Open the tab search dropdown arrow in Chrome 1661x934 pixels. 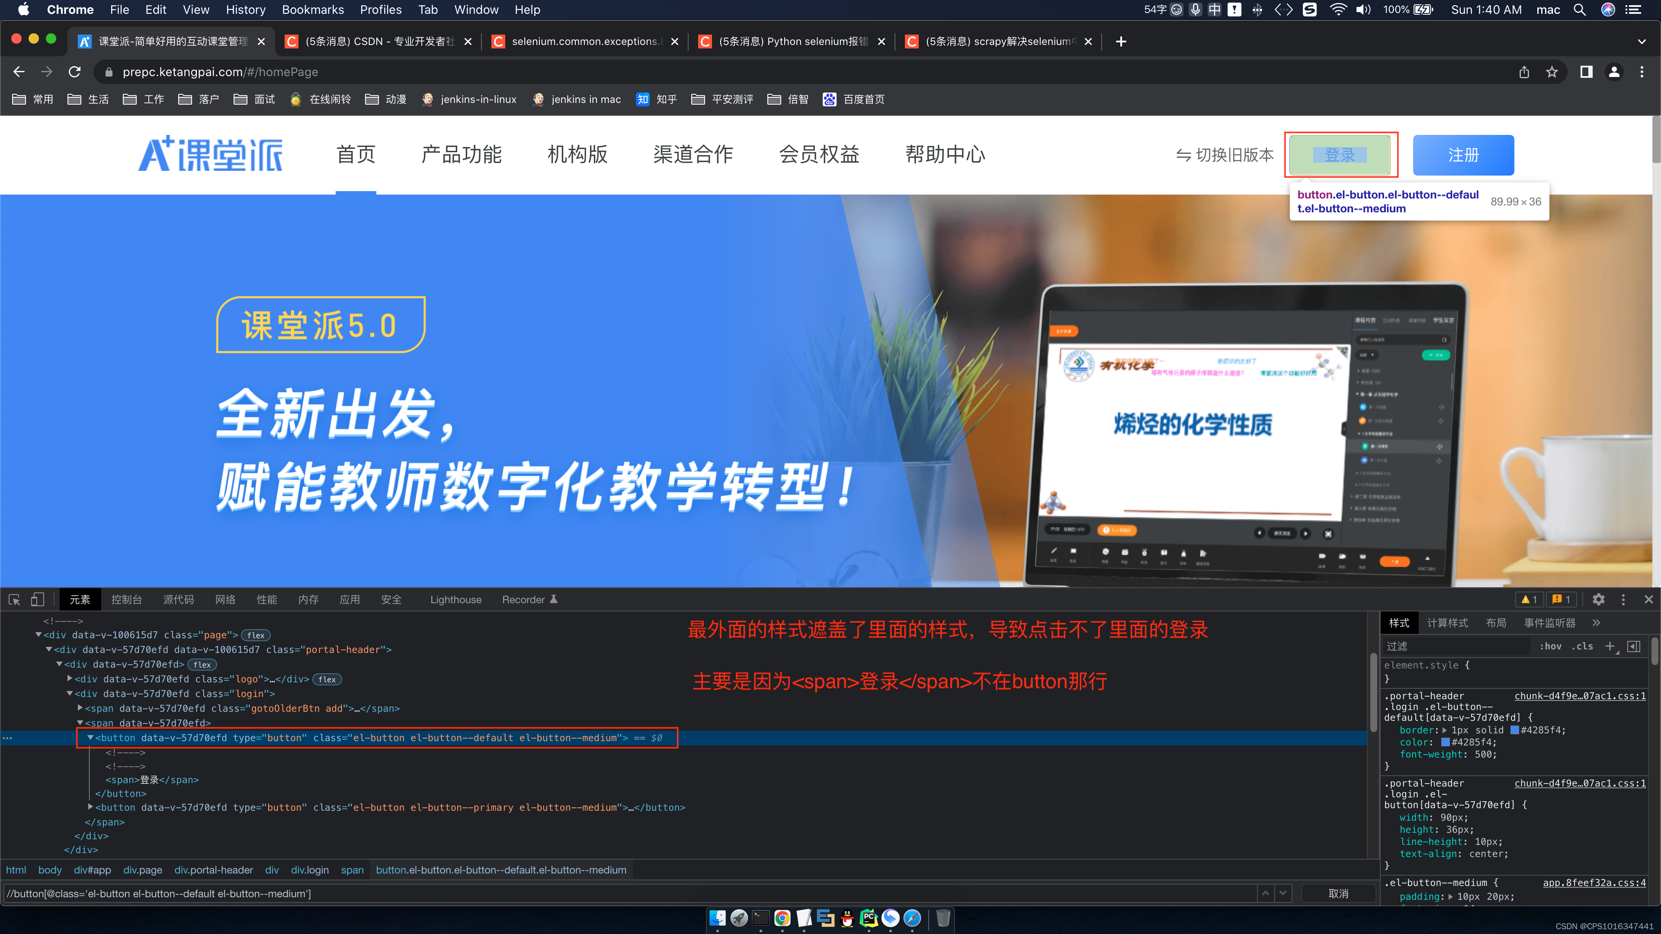[x=1642, y=41]
